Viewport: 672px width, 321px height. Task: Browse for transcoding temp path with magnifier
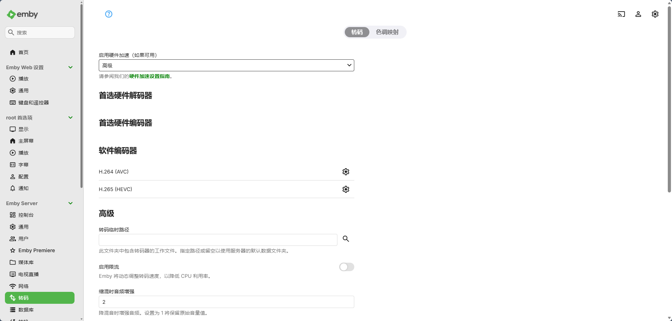pyautogui.click(x=345, y=239)
